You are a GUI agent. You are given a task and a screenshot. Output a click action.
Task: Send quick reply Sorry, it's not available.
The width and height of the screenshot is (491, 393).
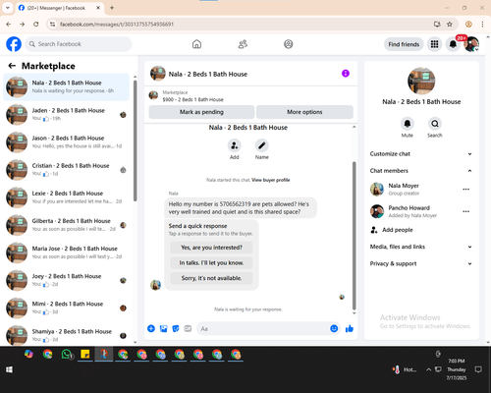[211, 278]
